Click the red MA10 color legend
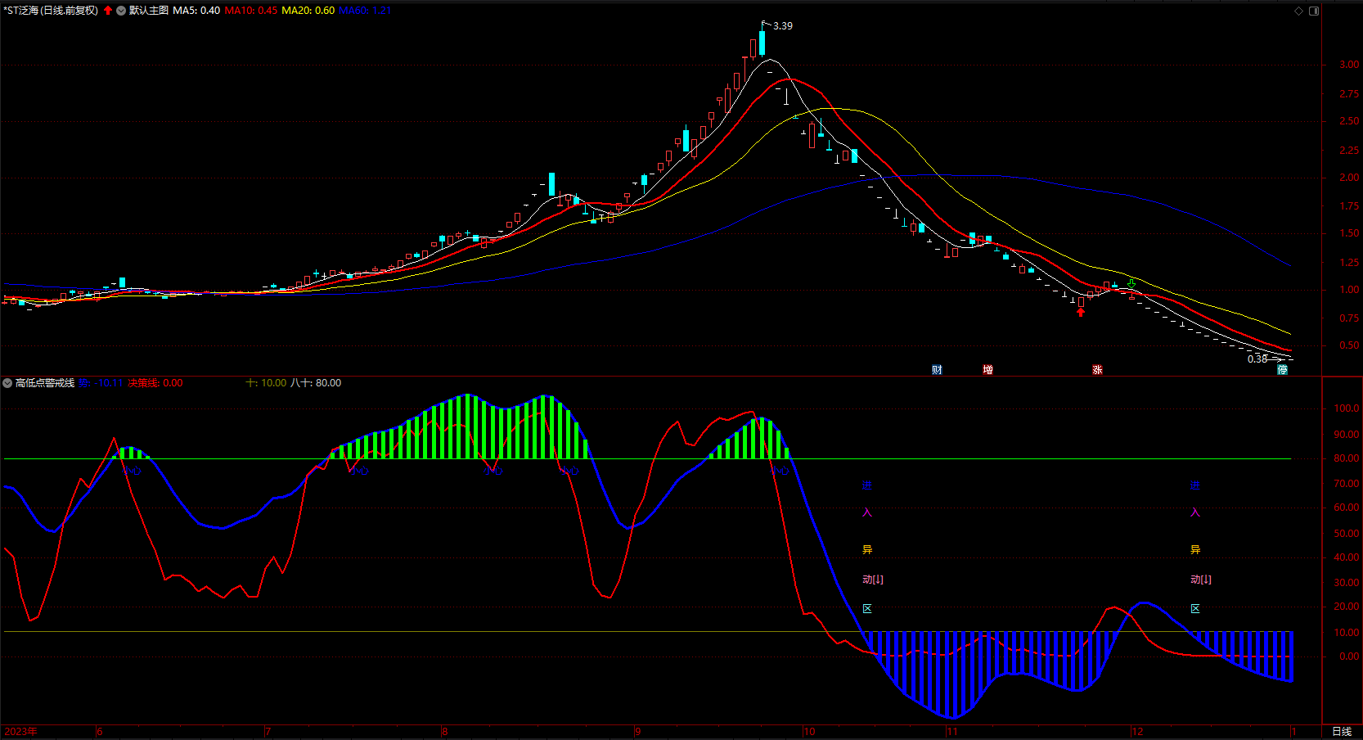 [x=251, y=11]
